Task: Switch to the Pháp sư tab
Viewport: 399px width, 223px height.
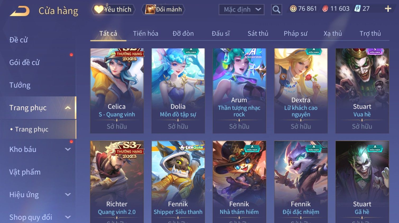Action: [x=296, y=34]
